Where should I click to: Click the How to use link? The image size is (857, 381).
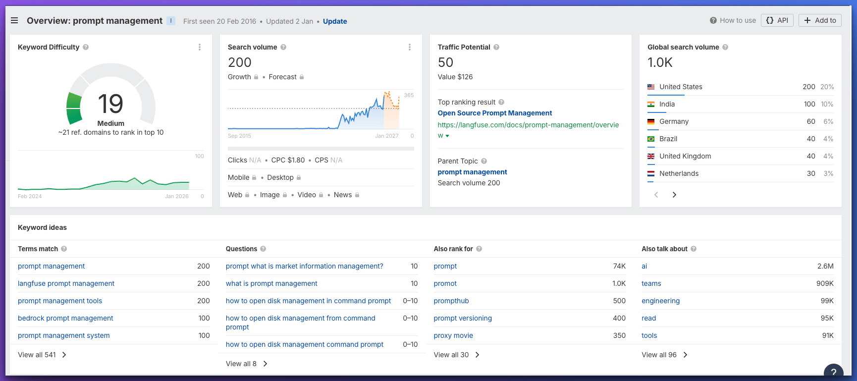click(733, 20)
